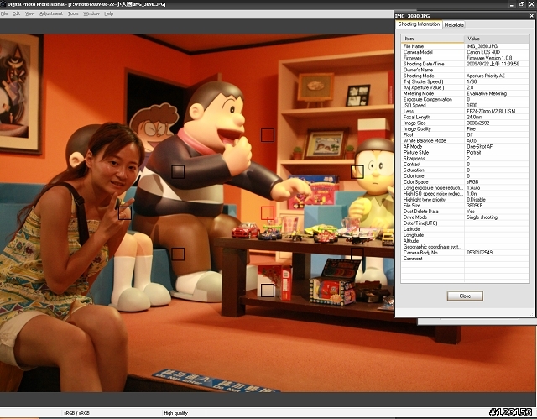This screenshot has height=419, width=537.
Task: Select the Longitude row
Action: (x=465, y=235)
